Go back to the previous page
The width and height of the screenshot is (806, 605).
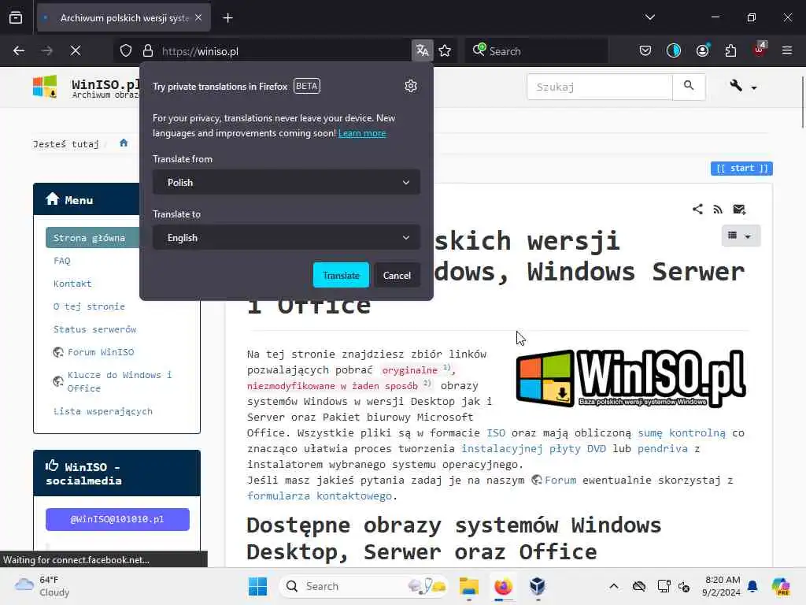19,50
